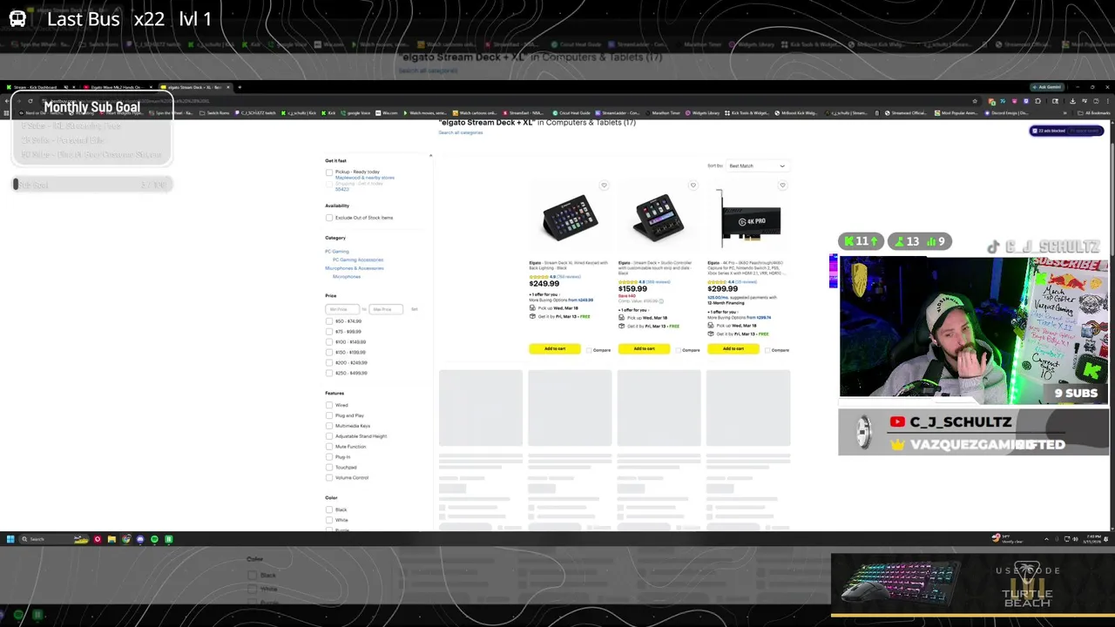The height and width of the screenshot is (627, 1115).
Task: Open the Elgato 4K Pro product image
Action: click(x=750, y=219)
